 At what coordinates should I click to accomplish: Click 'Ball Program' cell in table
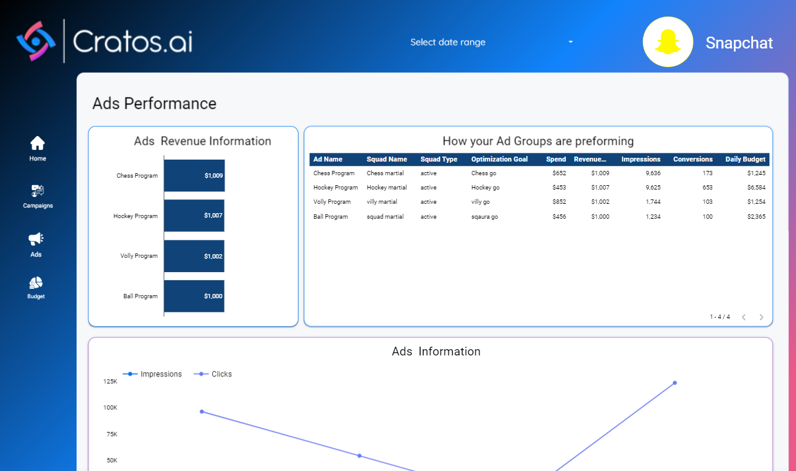coord(331,217)
